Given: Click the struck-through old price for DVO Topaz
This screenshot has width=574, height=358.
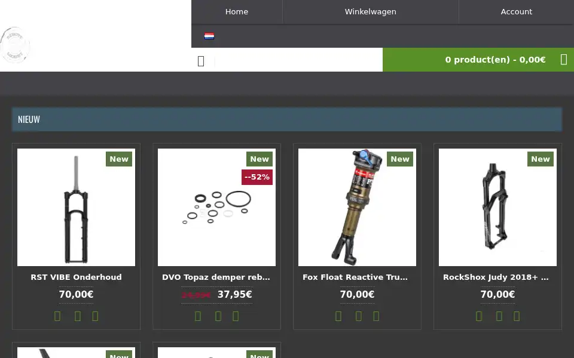Looking at the screenshot, I should pyautogui.click(x=196, y=295).
